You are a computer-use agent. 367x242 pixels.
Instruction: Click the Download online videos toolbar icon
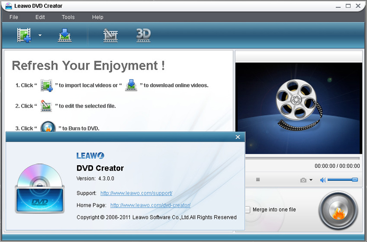tap(65, 35)
